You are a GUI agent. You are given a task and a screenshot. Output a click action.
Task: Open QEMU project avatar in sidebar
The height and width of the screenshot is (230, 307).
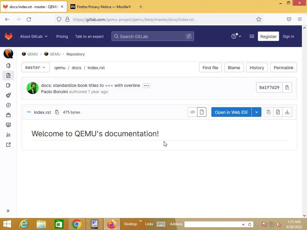tap(8, 54)
